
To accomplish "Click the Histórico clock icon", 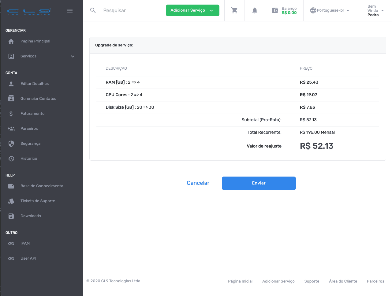I will 11,159.
